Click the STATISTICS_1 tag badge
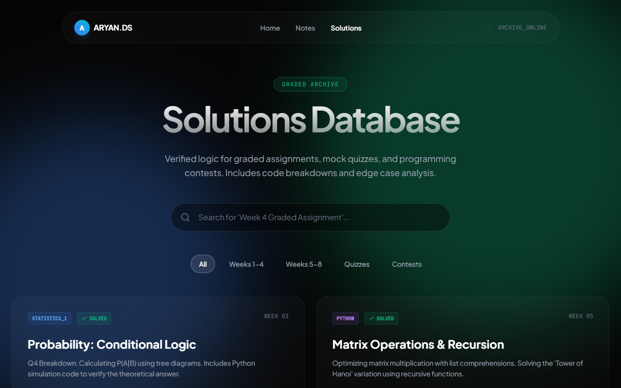This screenshot has width=621, height=388. pyautogui.click(x=49, y=318)
